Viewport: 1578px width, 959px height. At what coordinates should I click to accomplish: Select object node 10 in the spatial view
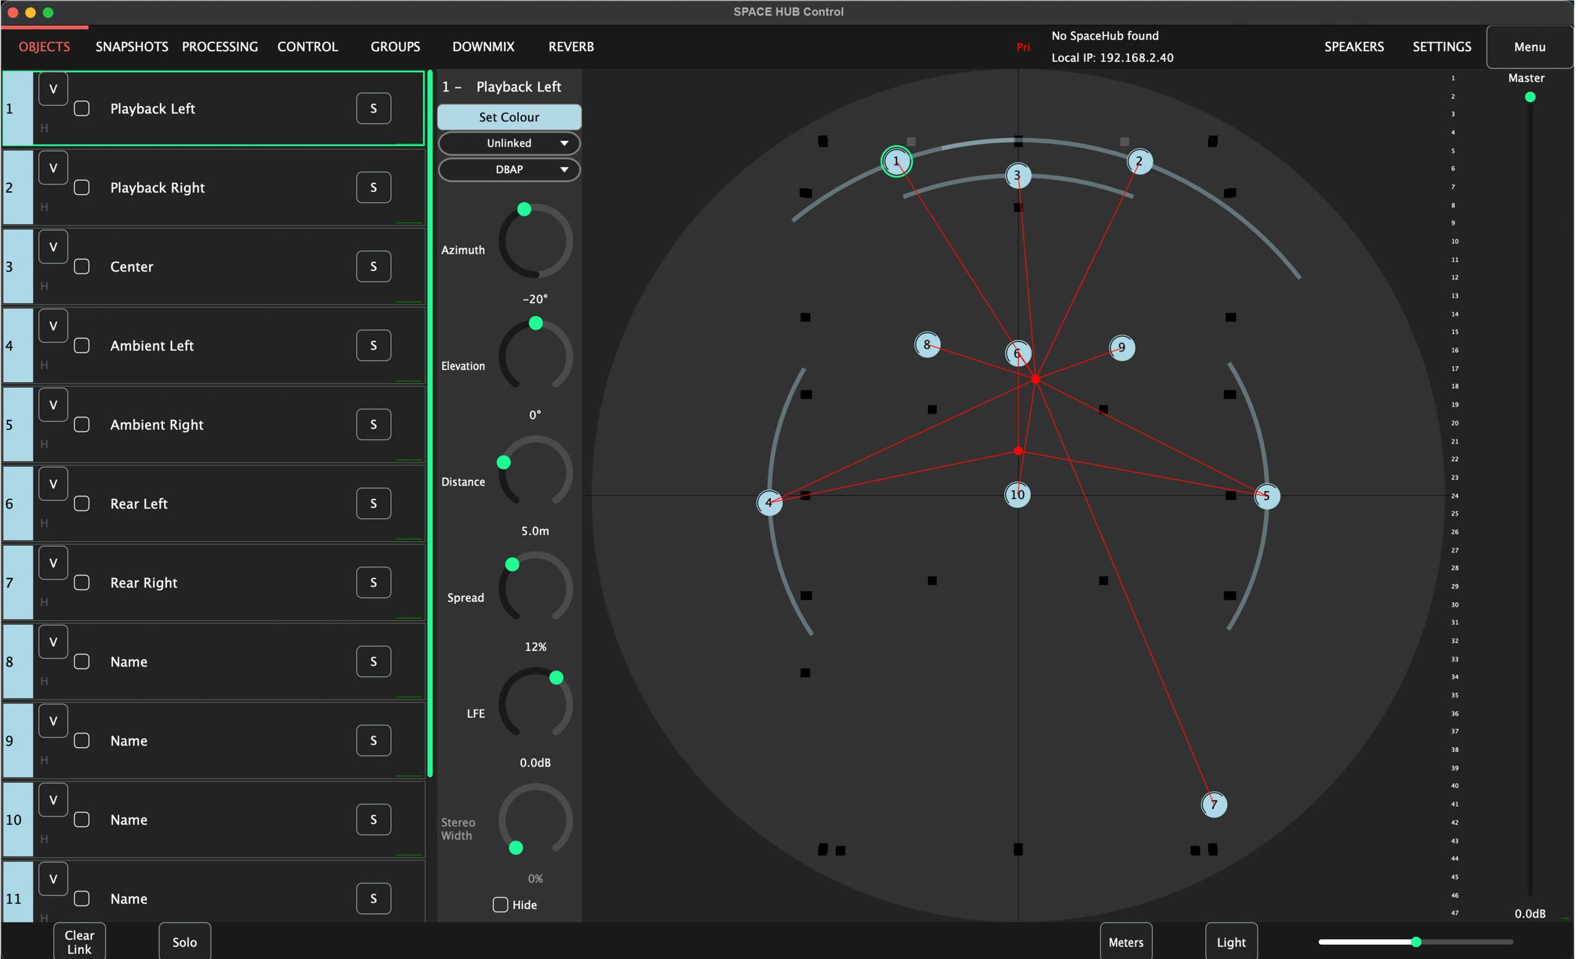tap(1018, 495)
